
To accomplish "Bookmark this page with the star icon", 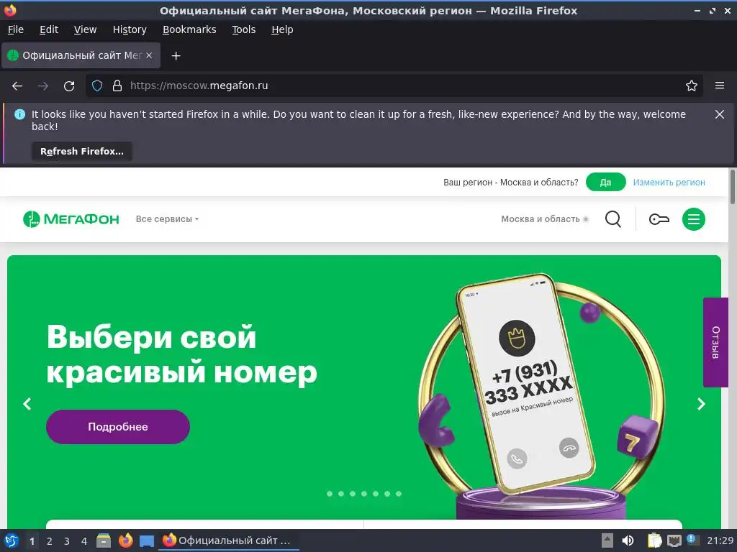I will click(691, 86).
